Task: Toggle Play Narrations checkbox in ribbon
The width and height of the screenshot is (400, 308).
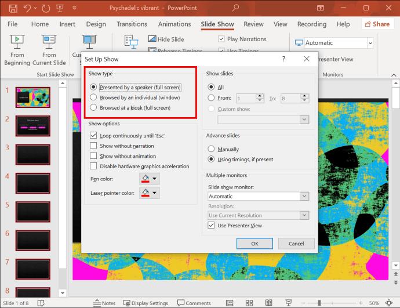Action: click(221, 39)
